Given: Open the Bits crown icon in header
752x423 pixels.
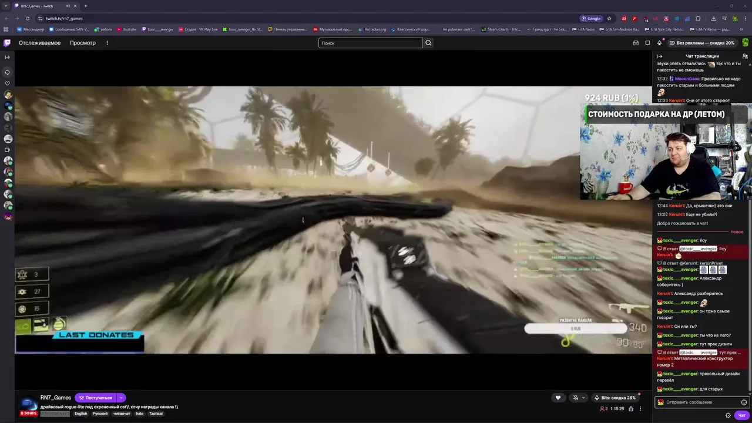Looking at the screenshot, I should [x=659, y=43].
